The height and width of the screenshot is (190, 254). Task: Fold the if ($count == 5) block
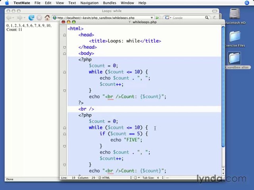65,134
